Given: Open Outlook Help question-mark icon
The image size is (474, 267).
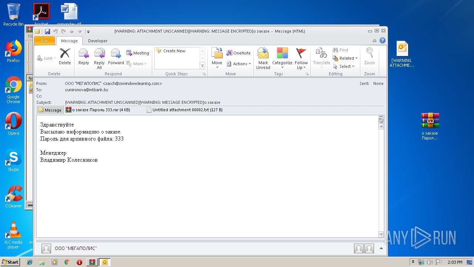Looking at the screenshot, I should (x=383, y=41).
